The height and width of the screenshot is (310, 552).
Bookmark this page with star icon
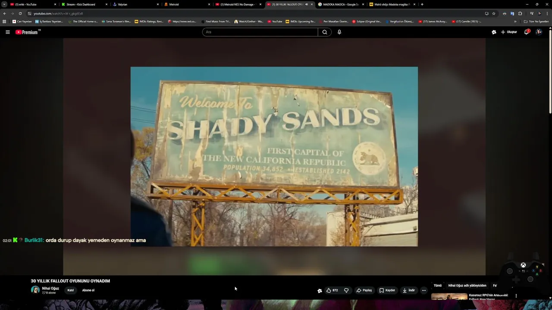pyautogui.click(x=494, y=13)
